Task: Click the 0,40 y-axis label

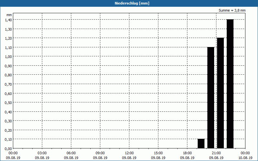Action: coord(8,112)
